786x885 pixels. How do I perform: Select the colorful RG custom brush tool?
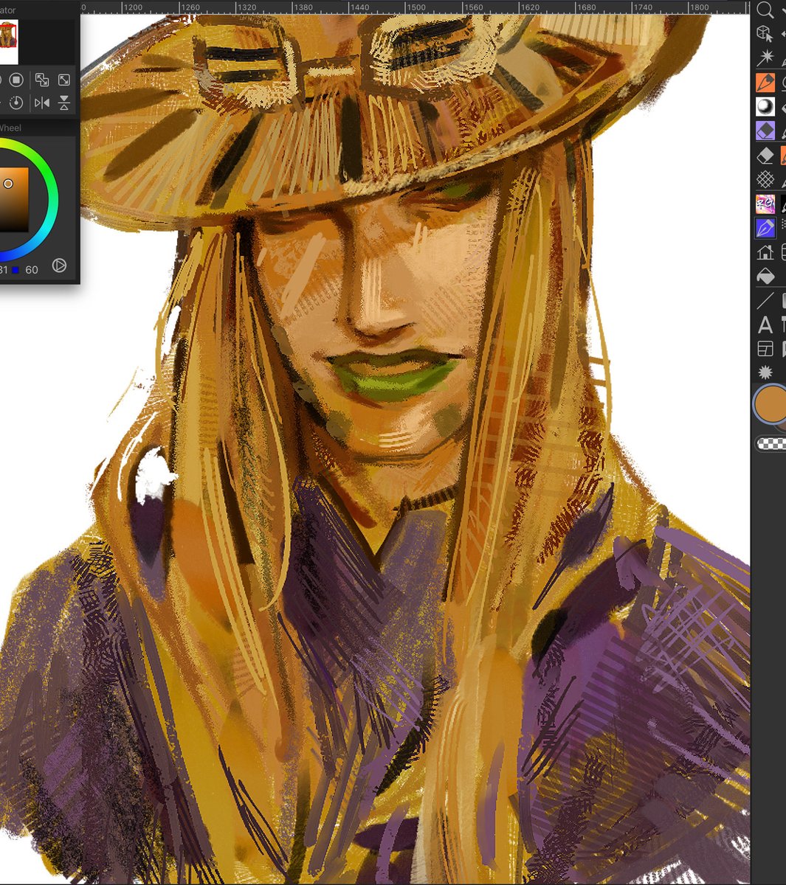pyautogui.click(x=765, y=204)
